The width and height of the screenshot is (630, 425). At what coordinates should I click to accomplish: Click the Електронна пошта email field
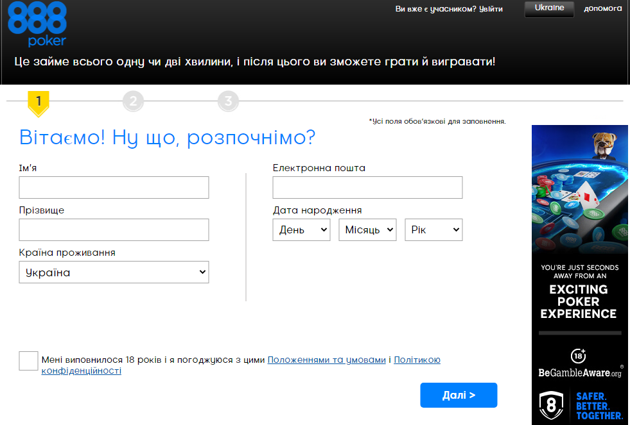point(367,188)
